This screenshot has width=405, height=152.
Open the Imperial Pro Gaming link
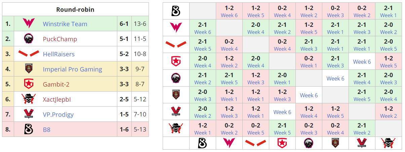pos(72,69)
